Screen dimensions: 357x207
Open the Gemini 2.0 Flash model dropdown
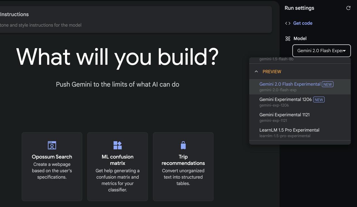[x=322, y=51]
